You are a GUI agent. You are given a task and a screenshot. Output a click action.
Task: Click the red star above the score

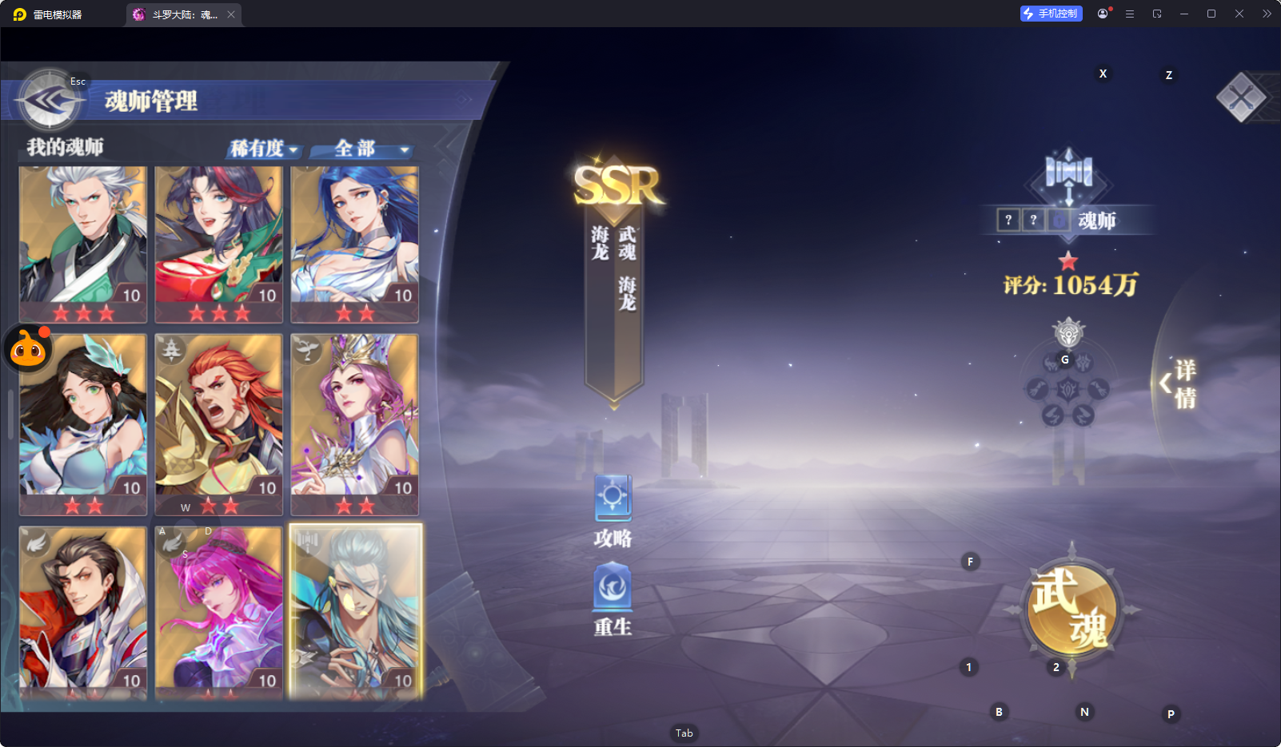click(1068, 260)
